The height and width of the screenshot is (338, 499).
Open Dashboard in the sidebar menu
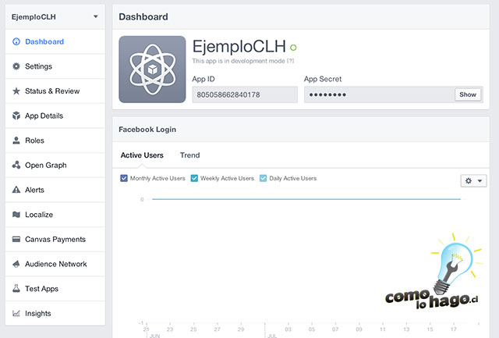55,41
